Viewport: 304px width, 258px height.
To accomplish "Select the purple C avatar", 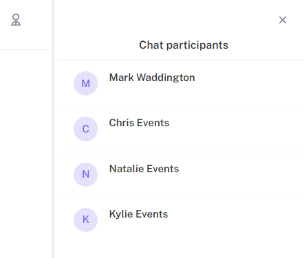I will (85, 129).
